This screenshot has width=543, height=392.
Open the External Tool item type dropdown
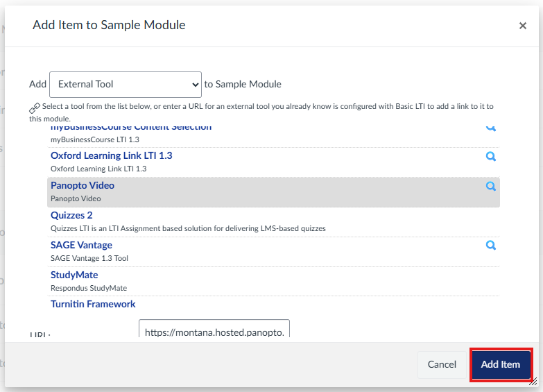(126, 85)
